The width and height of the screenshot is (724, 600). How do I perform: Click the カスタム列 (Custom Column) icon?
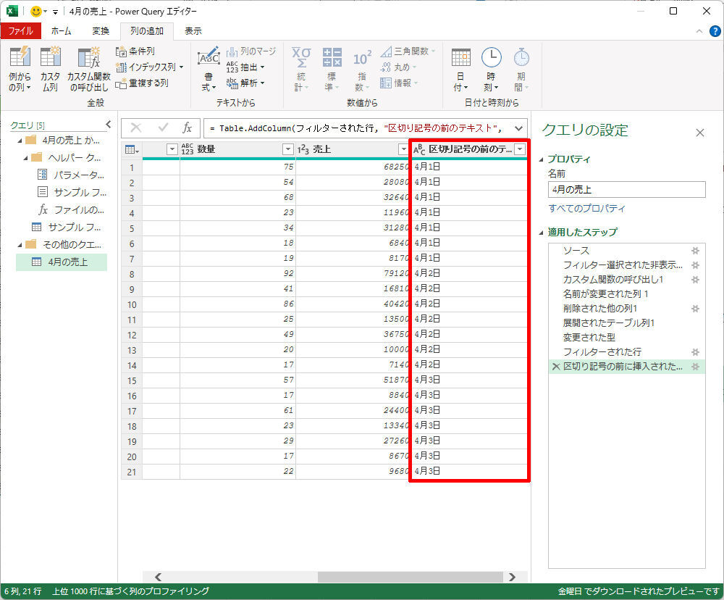[51, 58]
